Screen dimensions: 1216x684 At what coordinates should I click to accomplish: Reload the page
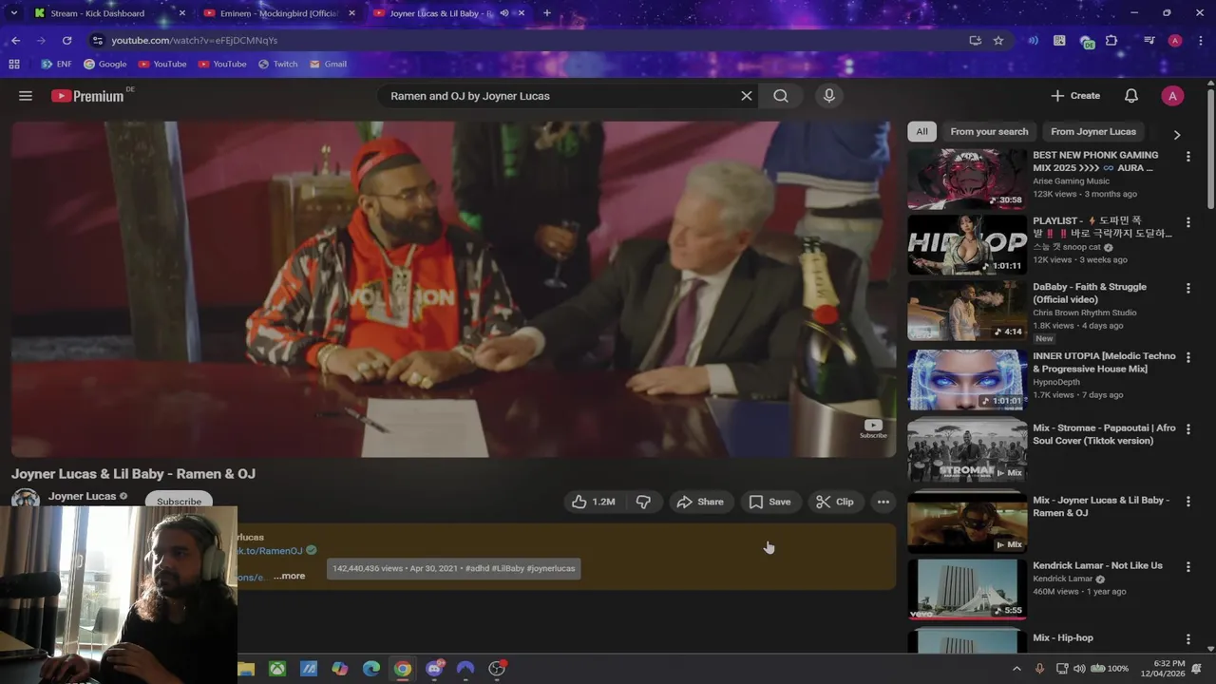66,41
